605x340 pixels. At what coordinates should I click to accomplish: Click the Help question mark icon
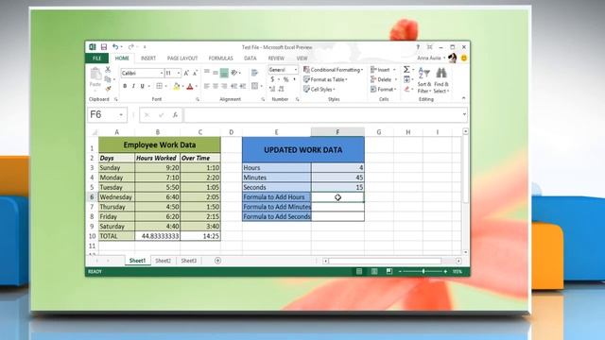(418, 47)
